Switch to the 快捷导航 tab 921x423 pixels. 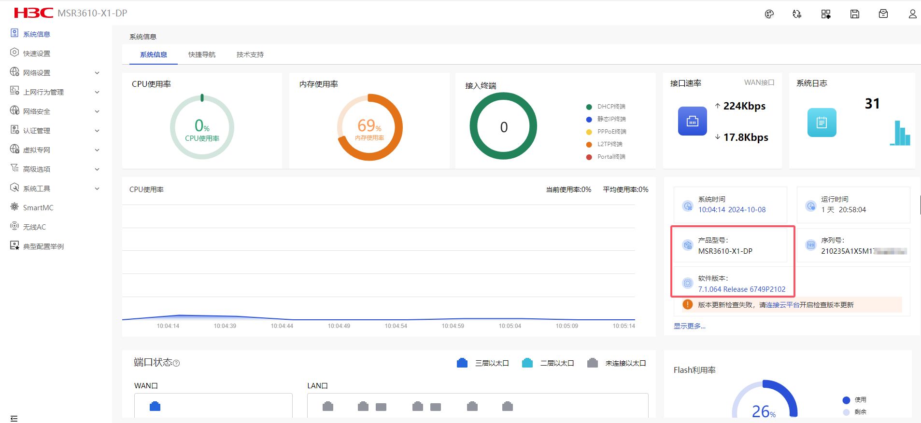point(202,55)
